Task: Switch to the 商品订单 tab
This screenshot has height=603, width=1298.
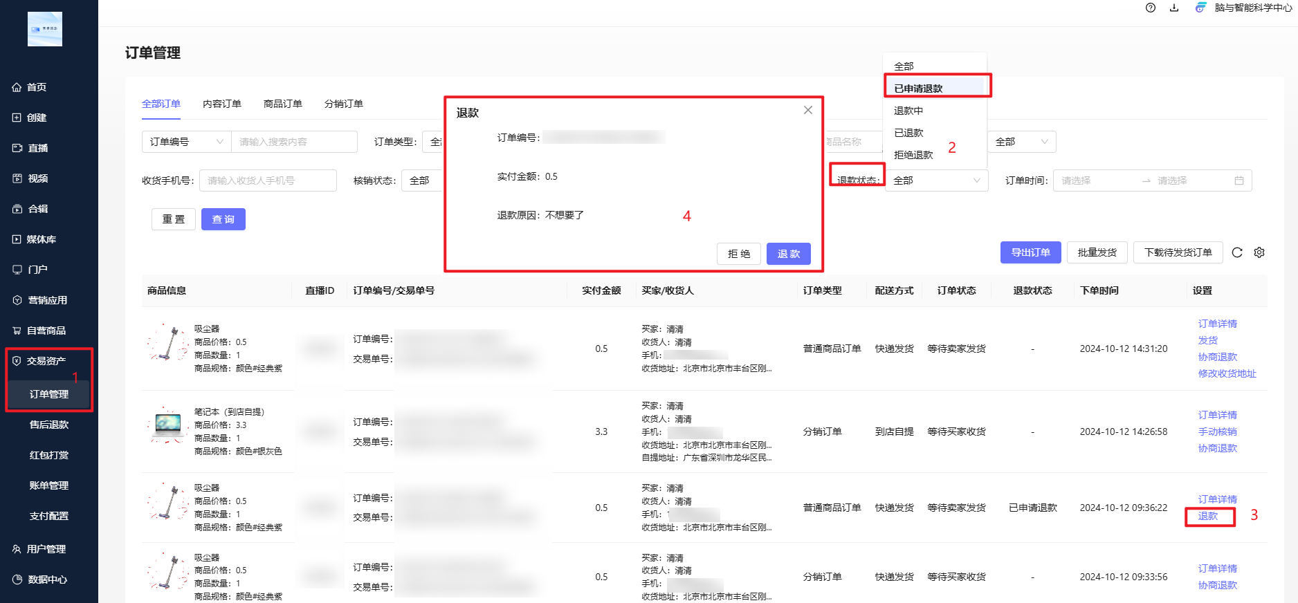Action: (x=282, y=104)
